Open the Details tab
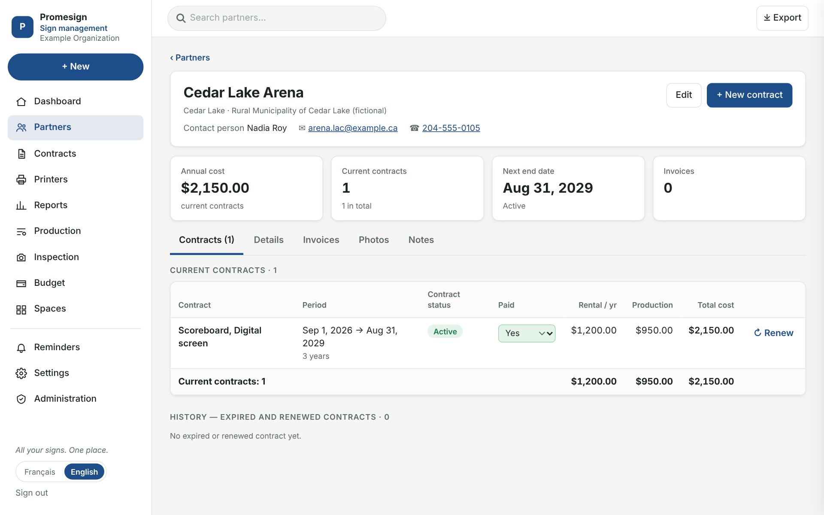Screen dimensions: 824x515 tap(269, 240)
